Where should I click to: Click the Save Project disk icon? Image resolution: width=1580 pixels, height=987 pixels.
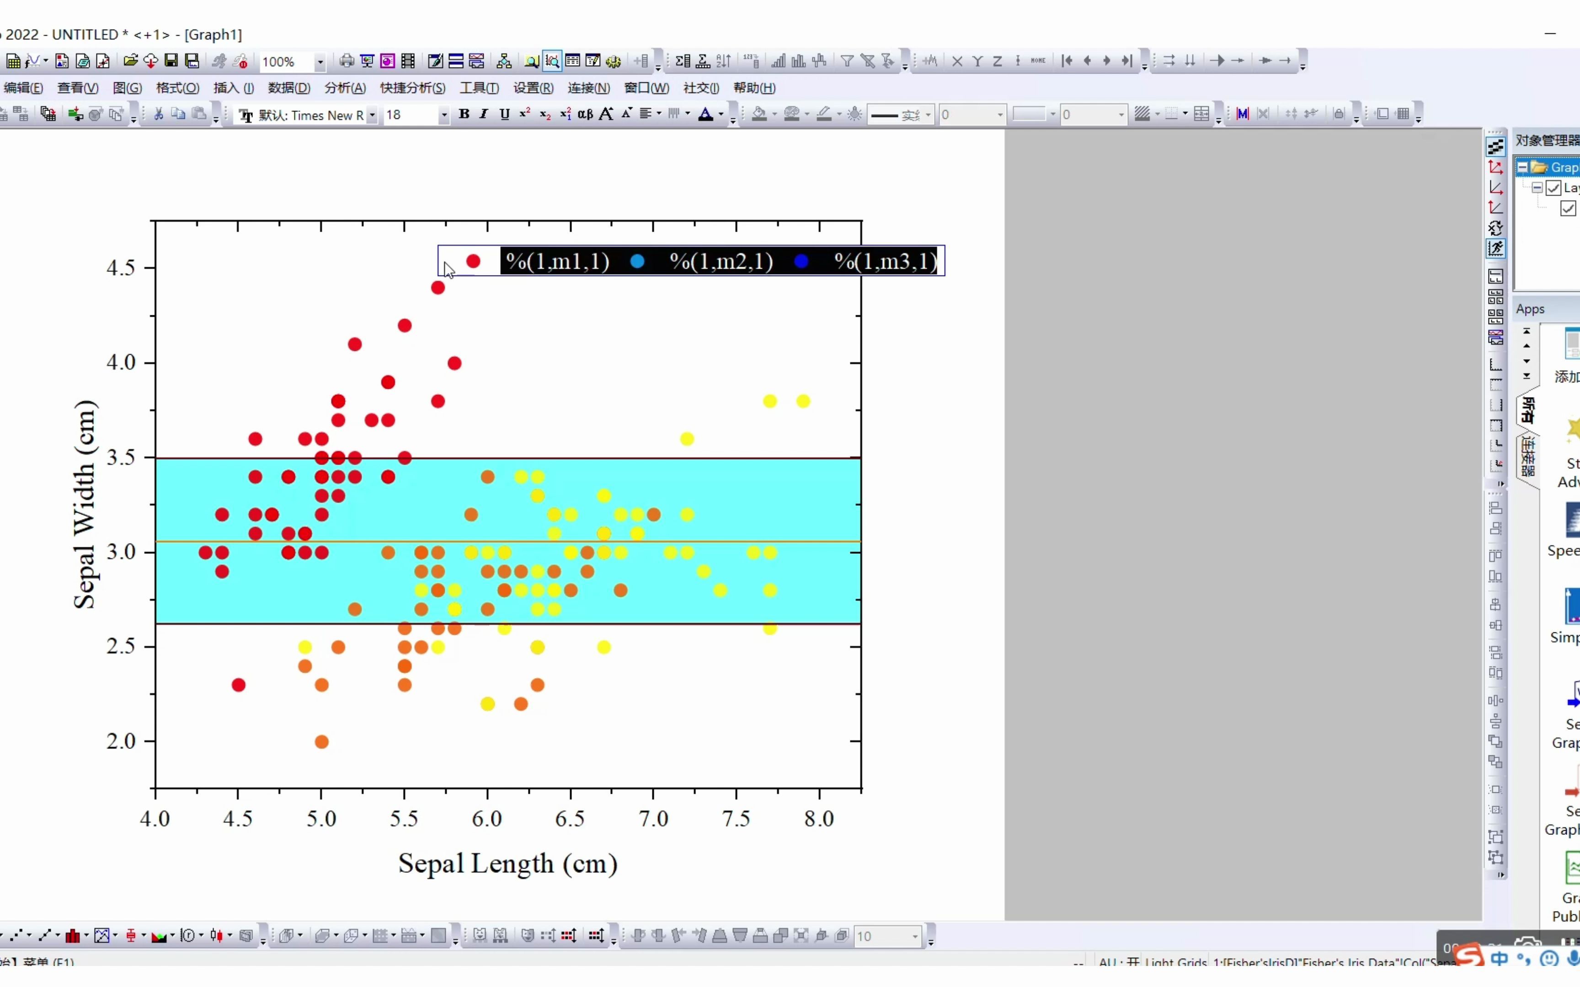171,61
